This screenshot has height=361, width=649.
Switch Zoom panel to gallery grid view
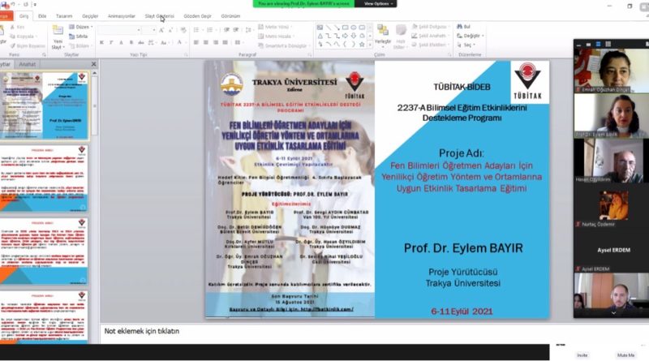click(608, 44)
